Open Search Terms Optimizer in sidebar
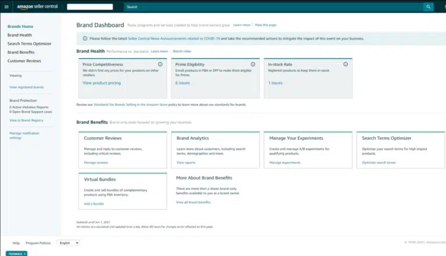This screenshot has height=256, width=446. (x=29, y=43)
